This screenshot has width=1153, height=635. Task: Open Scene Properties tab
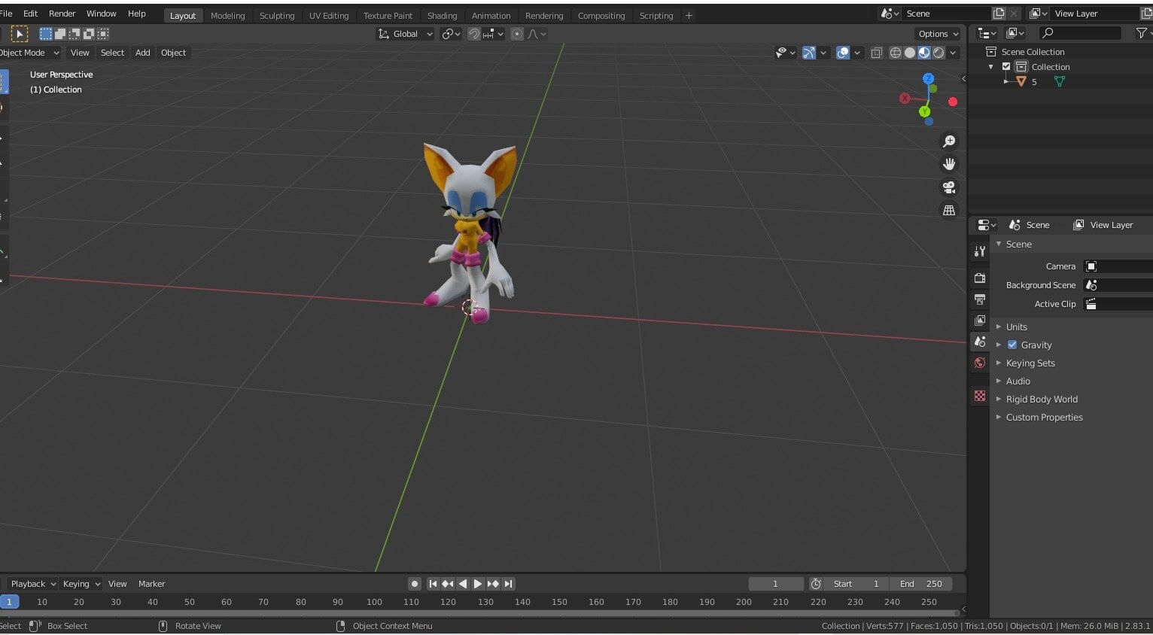[979, 342]
